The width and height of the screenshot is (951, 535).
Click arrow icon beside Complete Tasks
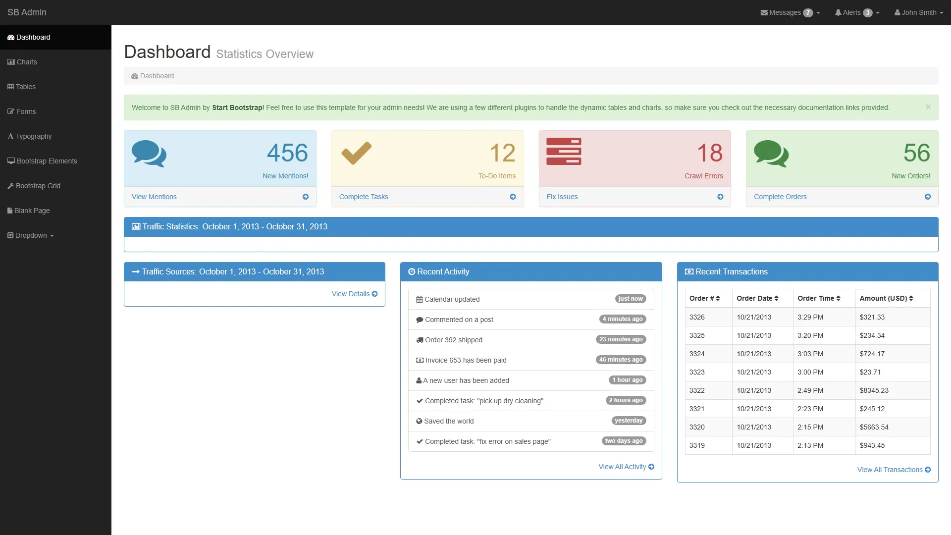coord(513,197)
